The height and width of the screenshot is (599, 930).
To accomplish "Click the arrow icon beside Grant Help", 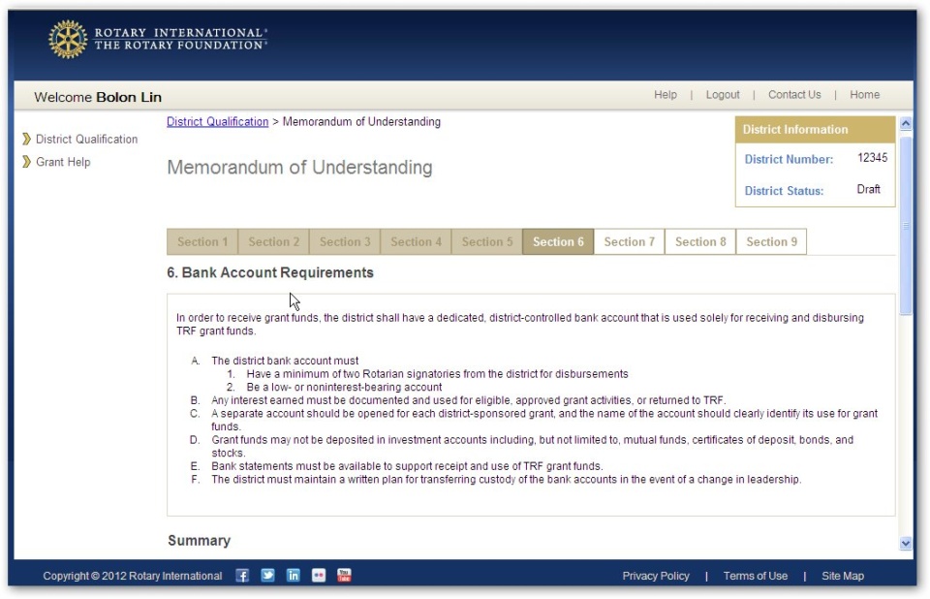I will click(26, 162).
